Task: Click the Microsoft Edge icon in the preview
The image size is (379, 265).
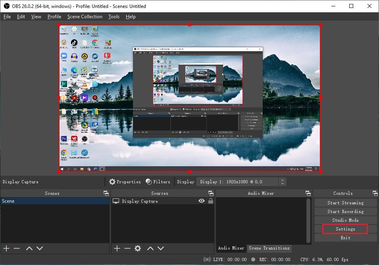Action: click(x=74, y=70)
